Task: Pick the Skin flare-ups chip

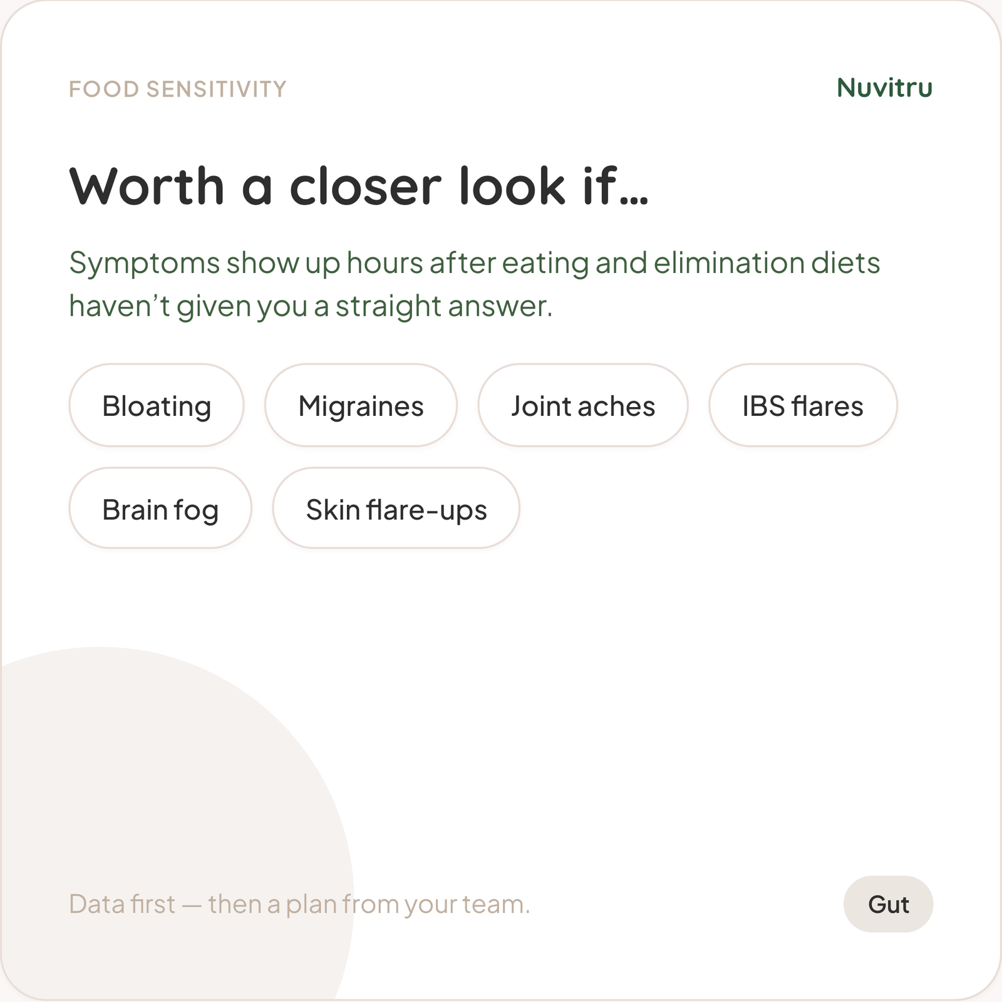Action: (396, 508)
